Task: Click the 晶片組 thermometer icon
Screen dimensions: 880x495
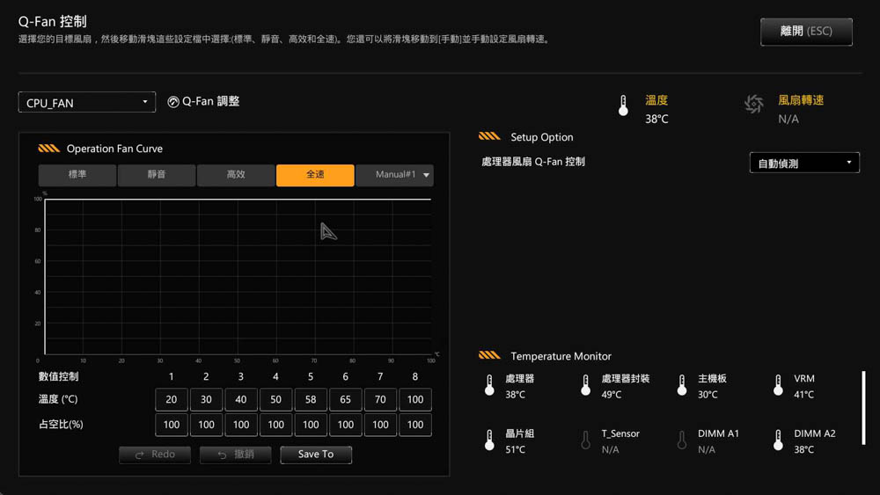Action: point(489,440)
